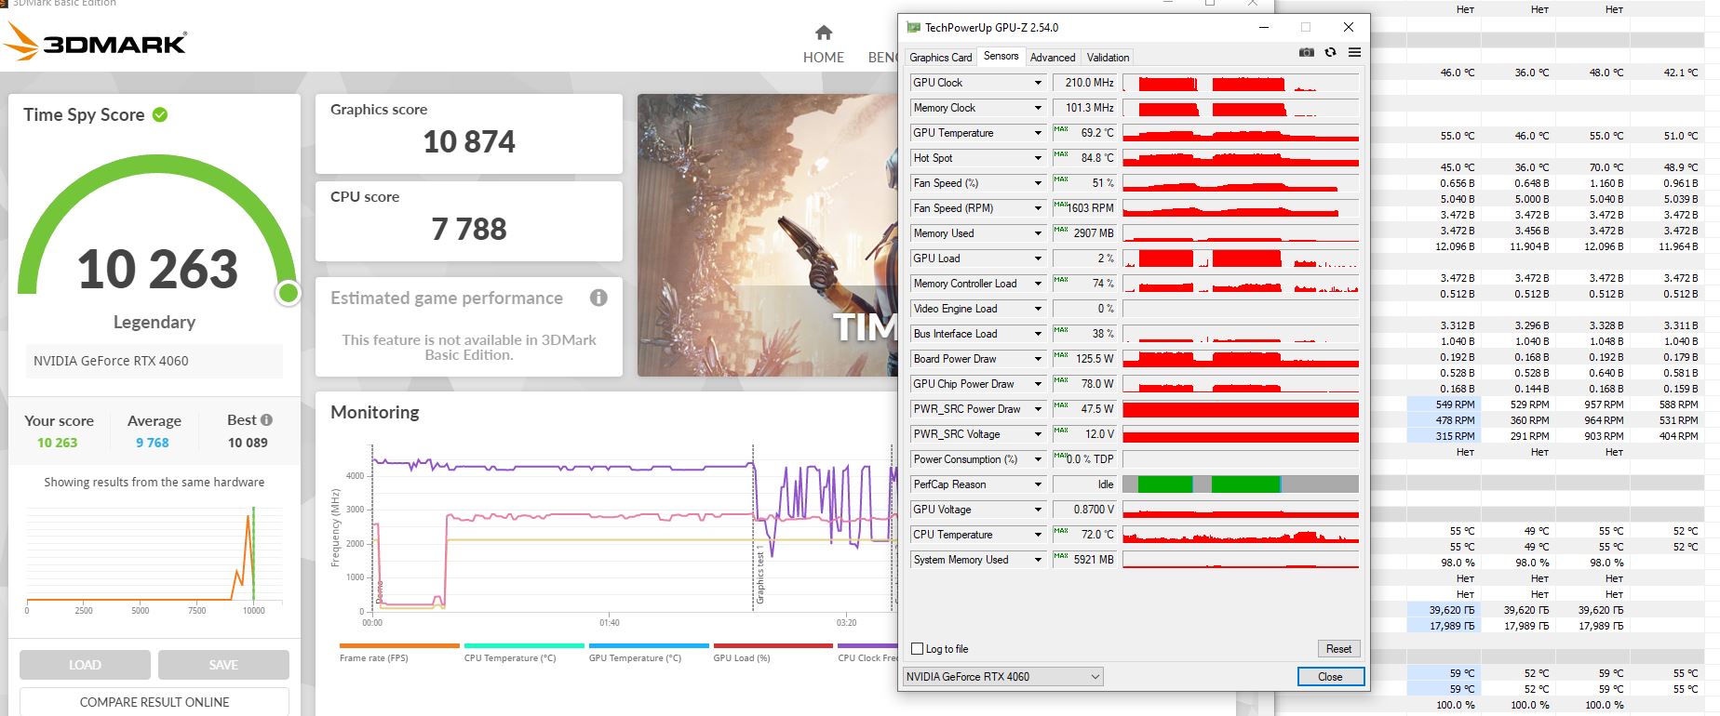1720x716 pixels.
Task: Click the CPU score value 7 788
Action: coord(469,229)
